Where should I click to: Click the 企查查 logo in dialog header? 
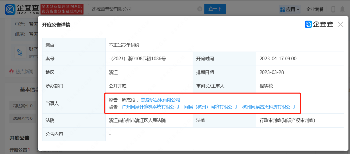pos(319,25)
